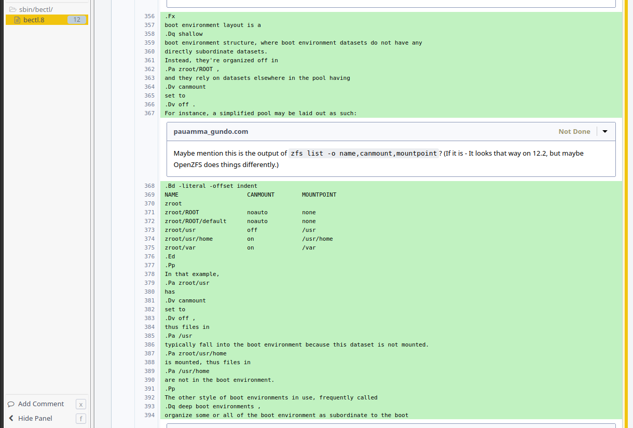Click the Hide Panel left chevron icon
This screenshot has width=633, height=428.
tap(11, 419)
